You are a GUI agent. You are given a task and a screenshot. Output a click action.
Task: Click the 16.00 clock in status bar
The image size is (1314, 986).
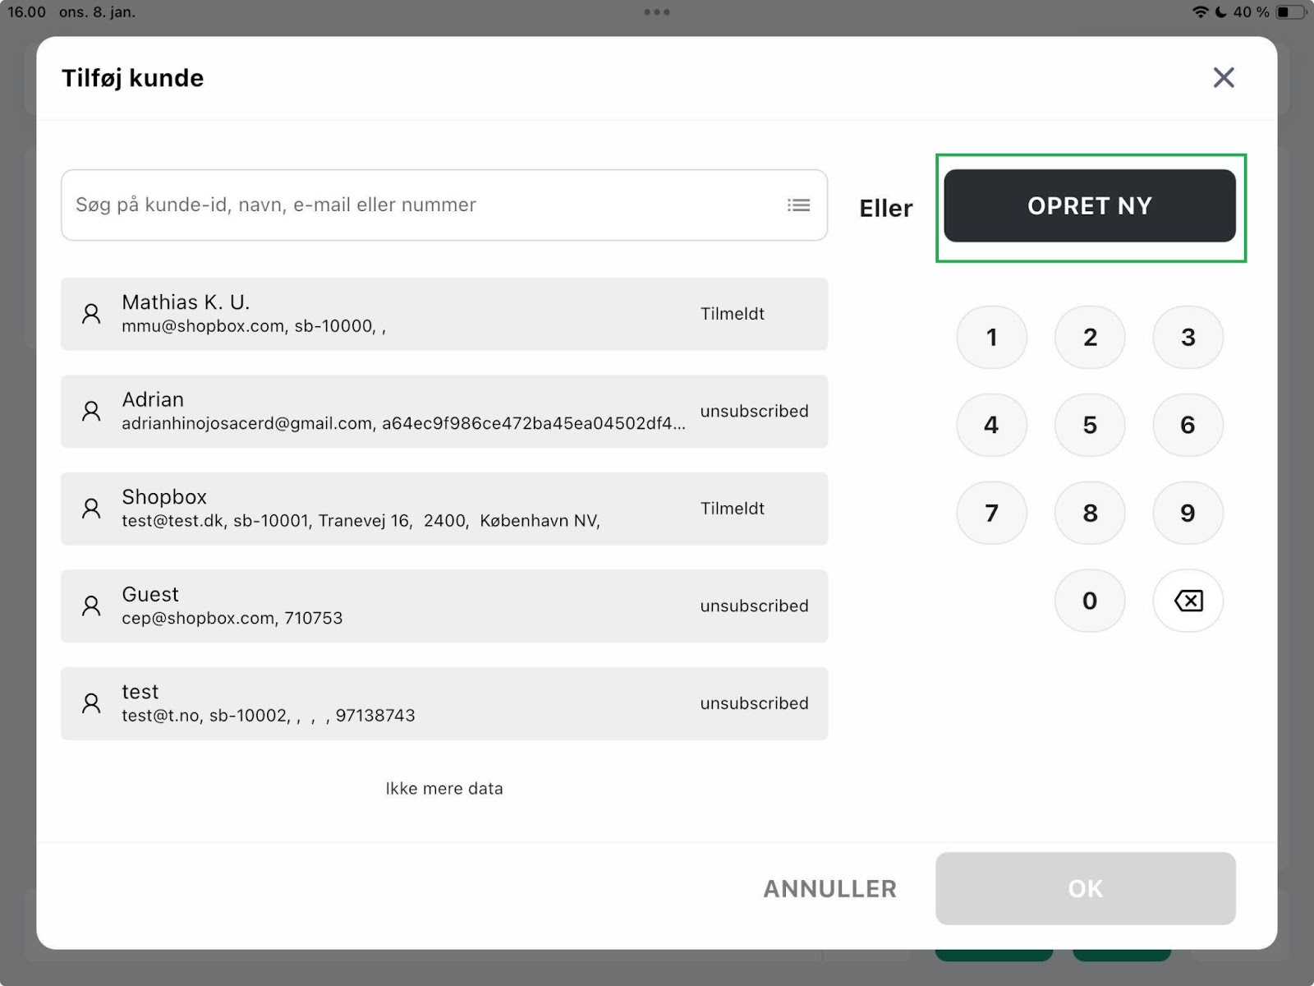tap(27, 12)
